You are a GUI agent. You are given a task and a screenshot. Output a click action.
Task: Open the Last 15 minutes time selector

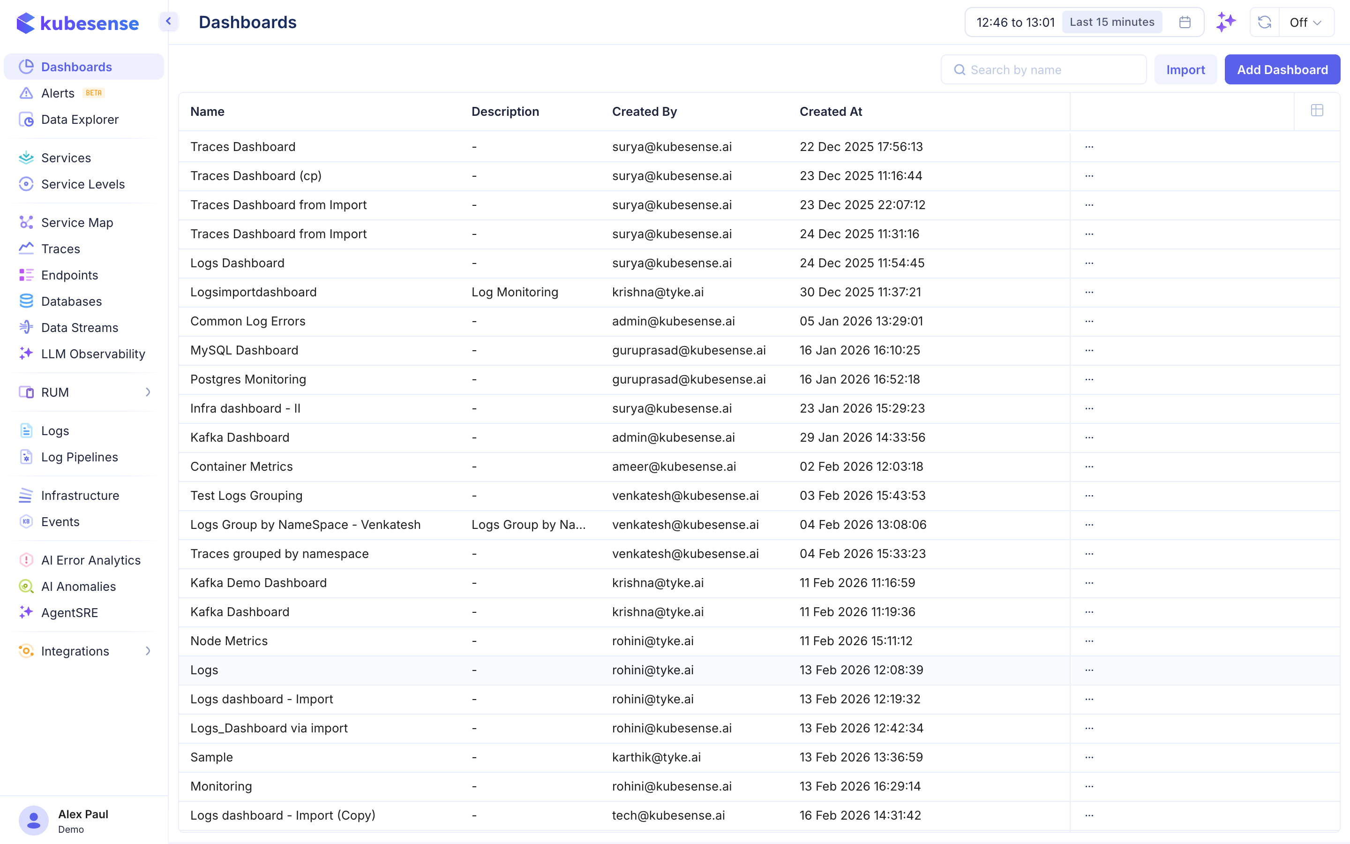point(1111,22)
